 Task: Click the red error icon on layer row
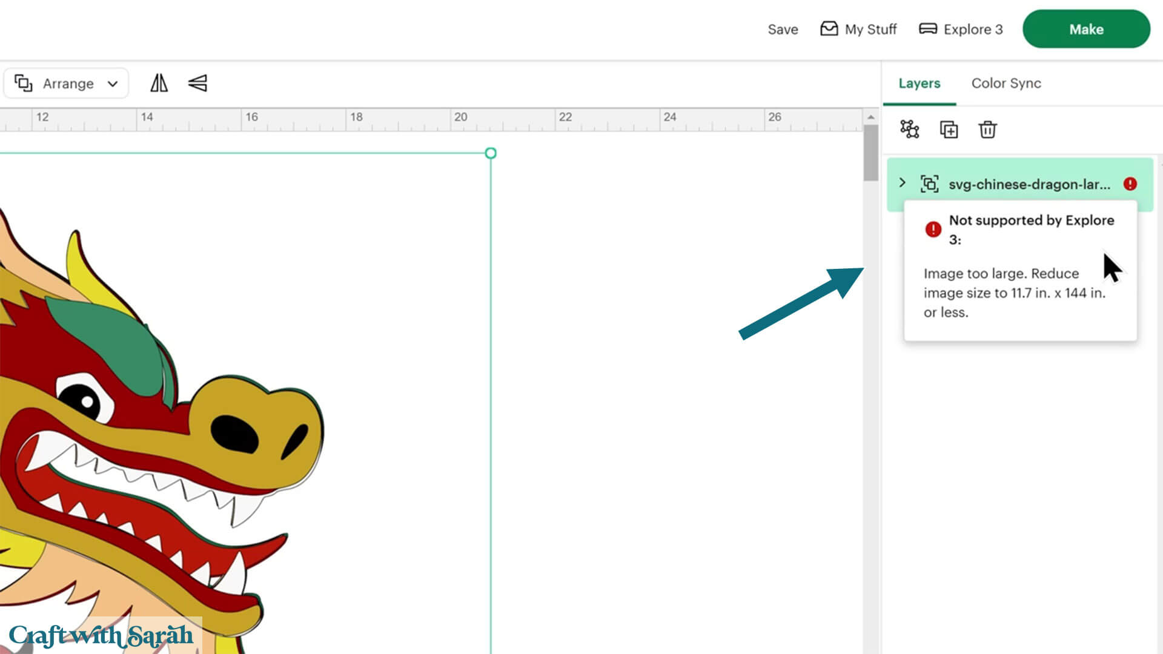point(1130,184)
